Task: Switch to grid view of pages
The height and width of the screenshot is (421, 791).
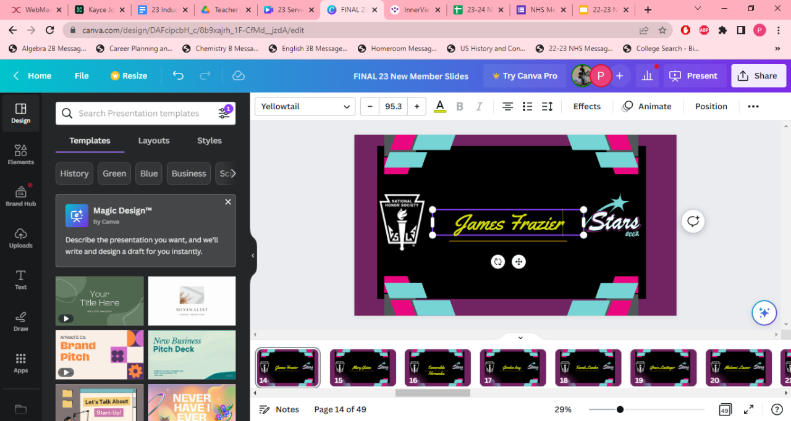Action: (725, 409)
